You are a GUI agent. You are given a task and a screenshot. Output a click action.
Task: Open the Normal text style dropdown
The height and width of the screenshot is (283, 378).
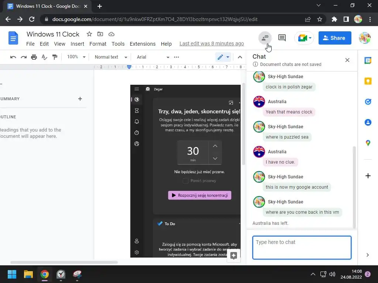[x=111, y=57]
